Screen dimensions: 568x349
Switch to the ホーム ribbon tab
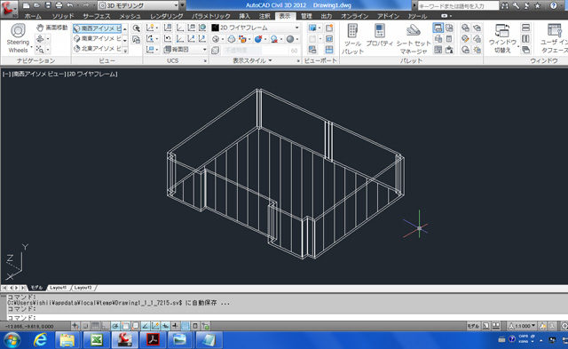pyautogui.click(x=33, y=16)
